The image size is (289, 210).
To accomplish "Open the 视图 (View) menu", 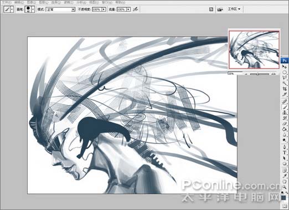I will 94,2.
